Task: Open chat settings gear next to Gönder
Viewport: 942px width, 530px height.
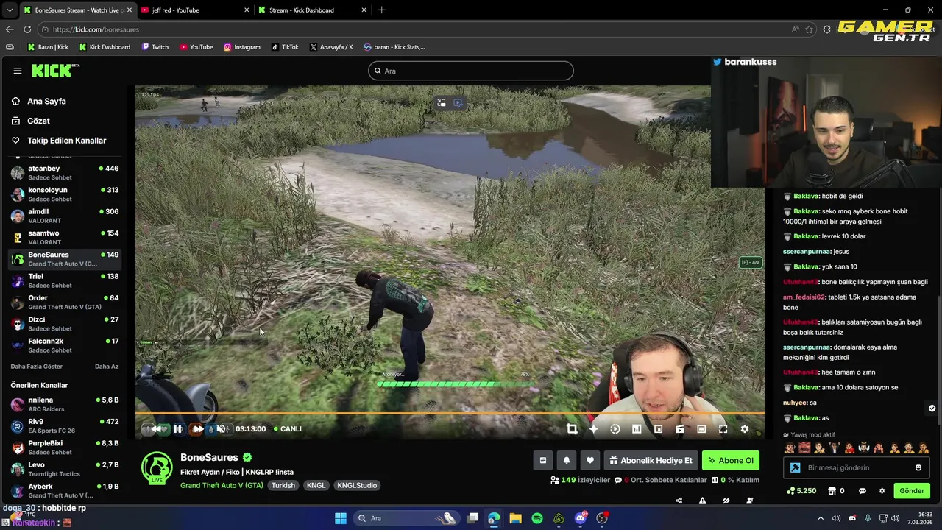Action: coord(882,491)
